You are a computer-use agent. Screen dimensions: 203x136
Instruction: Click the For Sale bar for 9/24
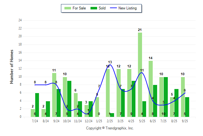click(x=54, y=95)
